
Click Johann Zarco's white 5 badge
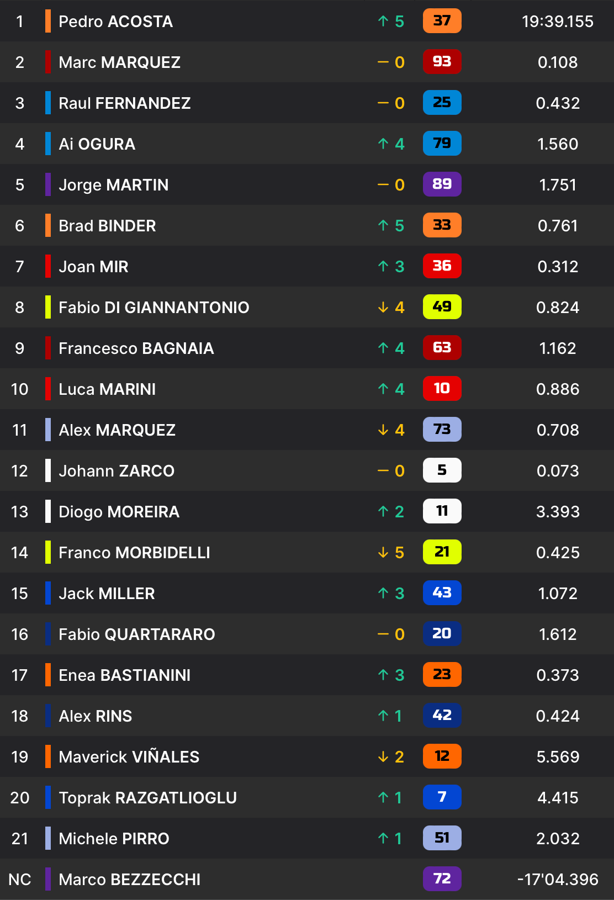coord(442,470)
